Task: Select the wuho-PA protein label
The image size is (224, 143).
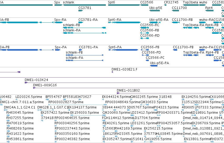Action: [x=206, y=47]
